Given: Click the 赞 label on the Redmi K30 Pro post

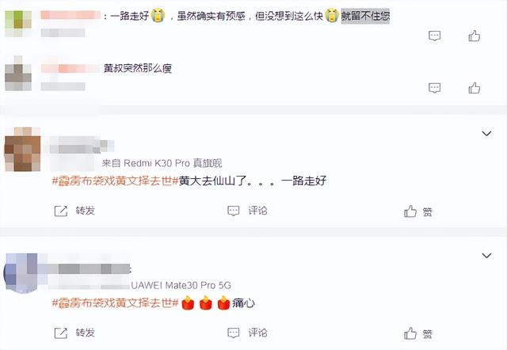Looking at the screenshot, I should coord(428,212).
